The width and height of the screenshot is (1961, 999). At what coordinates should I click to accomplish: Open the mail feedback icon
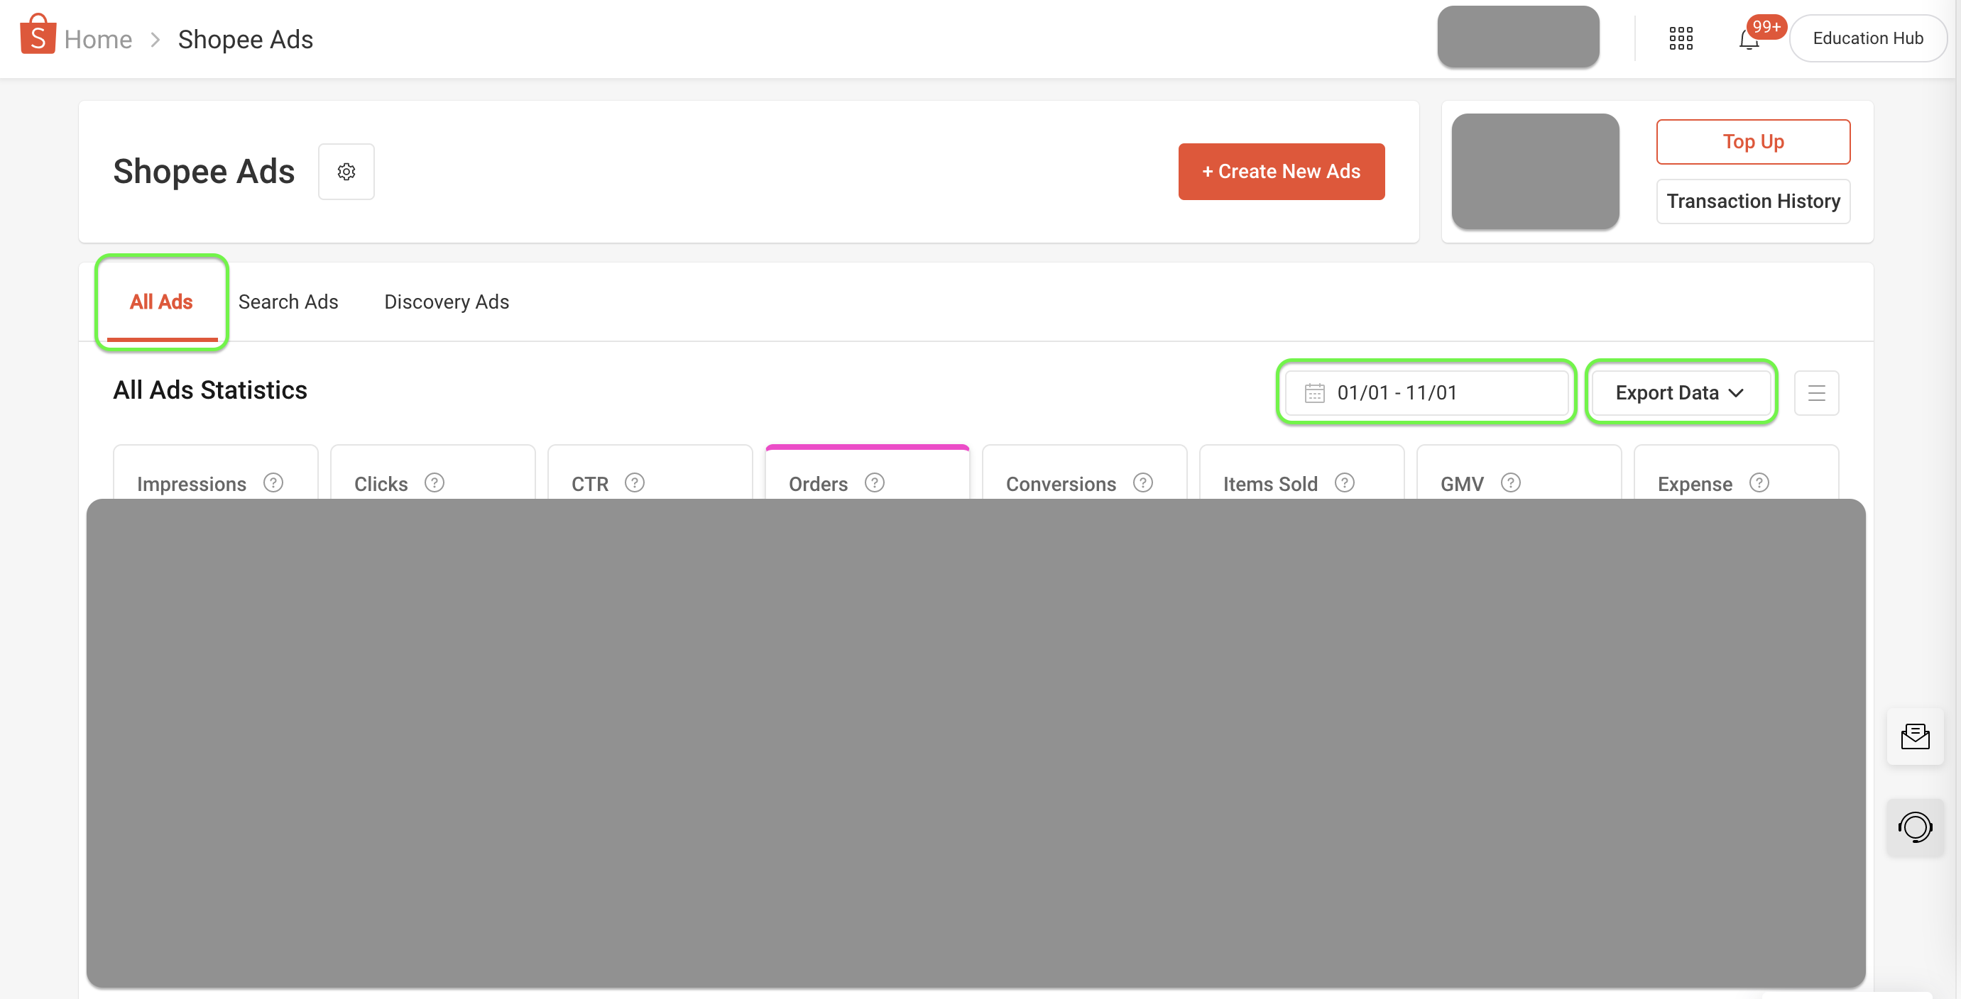point(1915,736)
